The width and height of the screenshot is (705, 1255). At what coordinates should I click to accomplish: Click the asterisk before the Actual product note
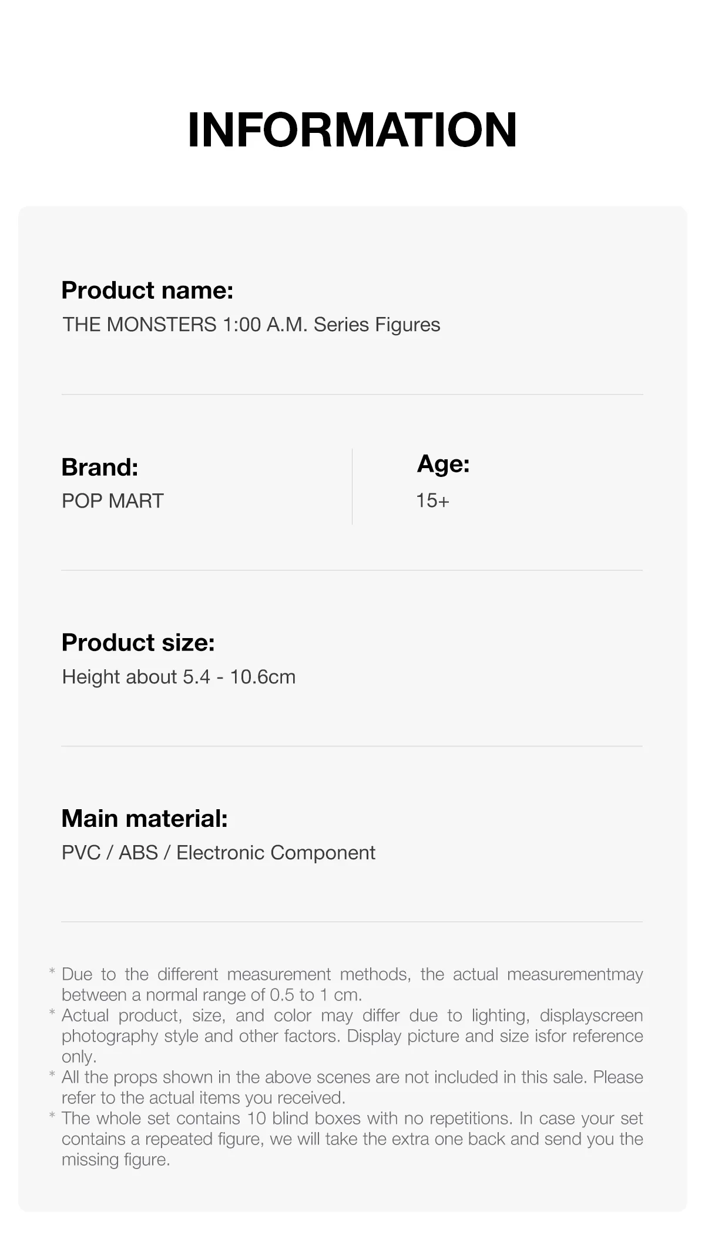point(52,1014)
